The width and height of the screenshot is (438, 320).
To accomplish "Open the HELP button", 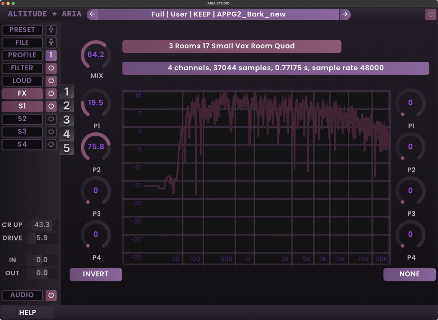I will tap(28, 312).
